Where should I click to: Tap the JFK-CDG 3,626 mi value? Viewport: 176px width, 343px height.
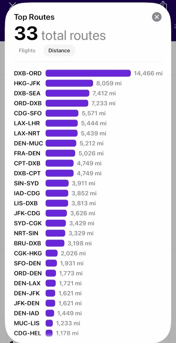click(83, 213)
